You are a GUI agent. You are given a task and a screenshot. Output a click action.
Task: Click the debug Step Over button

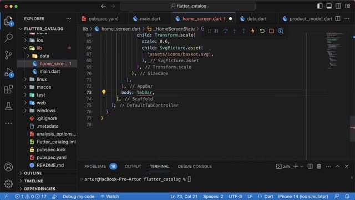(225, 31)
